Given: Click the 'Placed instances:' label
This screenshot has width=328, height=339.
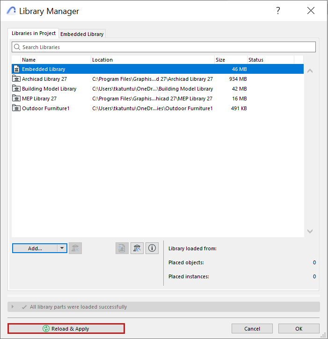Looking at the screenshot, I should (x=189, y=276).
